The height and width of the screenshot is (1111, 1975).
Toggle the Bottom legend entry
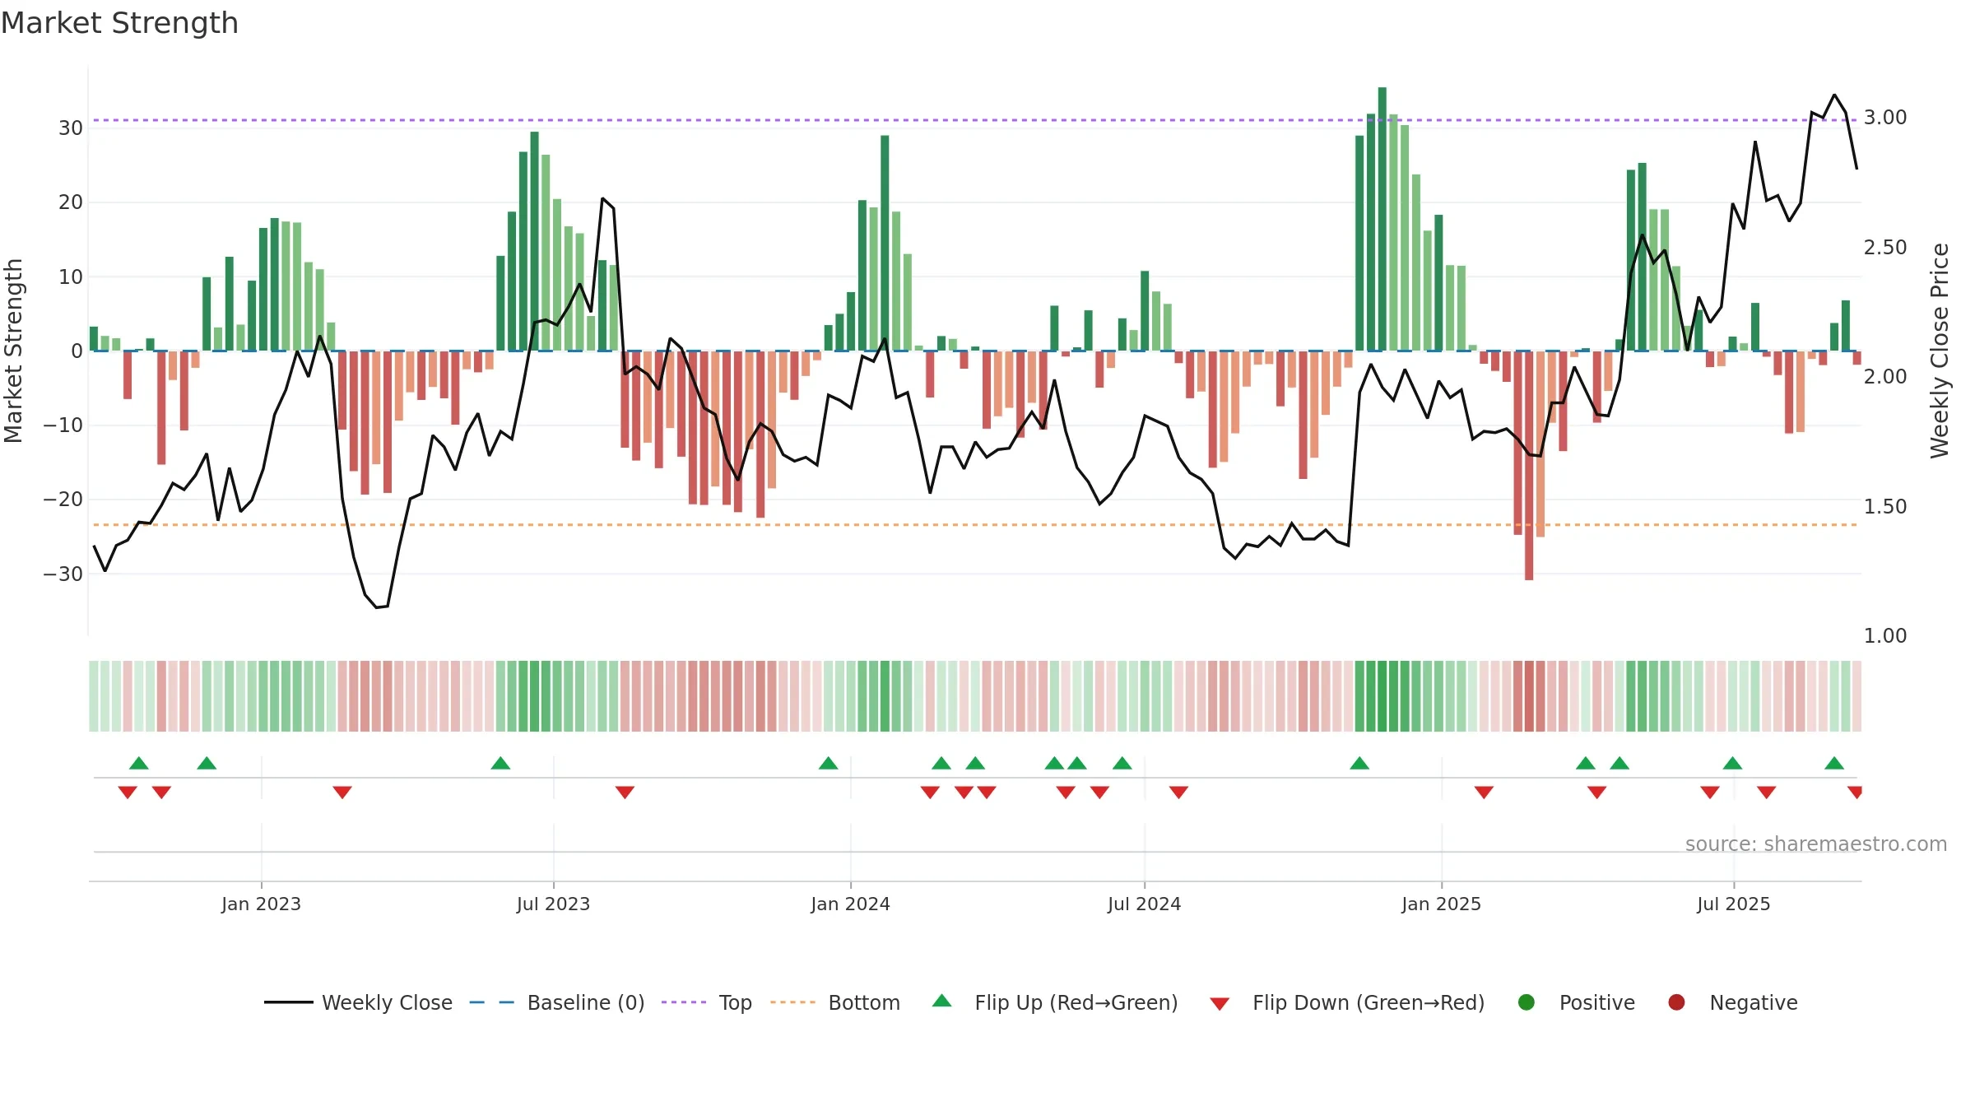coord(835,1002)
